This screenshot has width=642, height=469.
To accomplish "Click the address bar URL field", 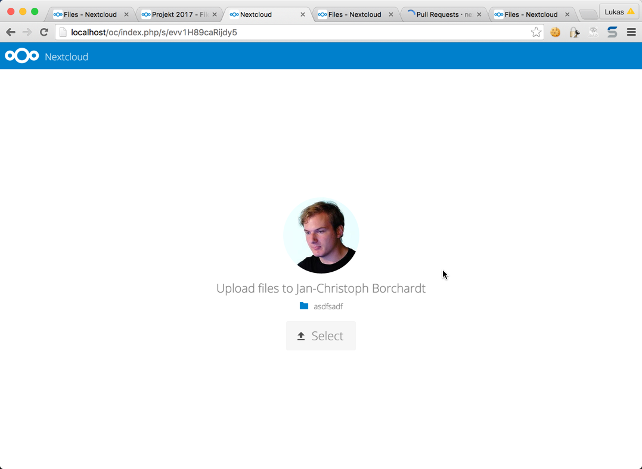I will click(299, 32).
